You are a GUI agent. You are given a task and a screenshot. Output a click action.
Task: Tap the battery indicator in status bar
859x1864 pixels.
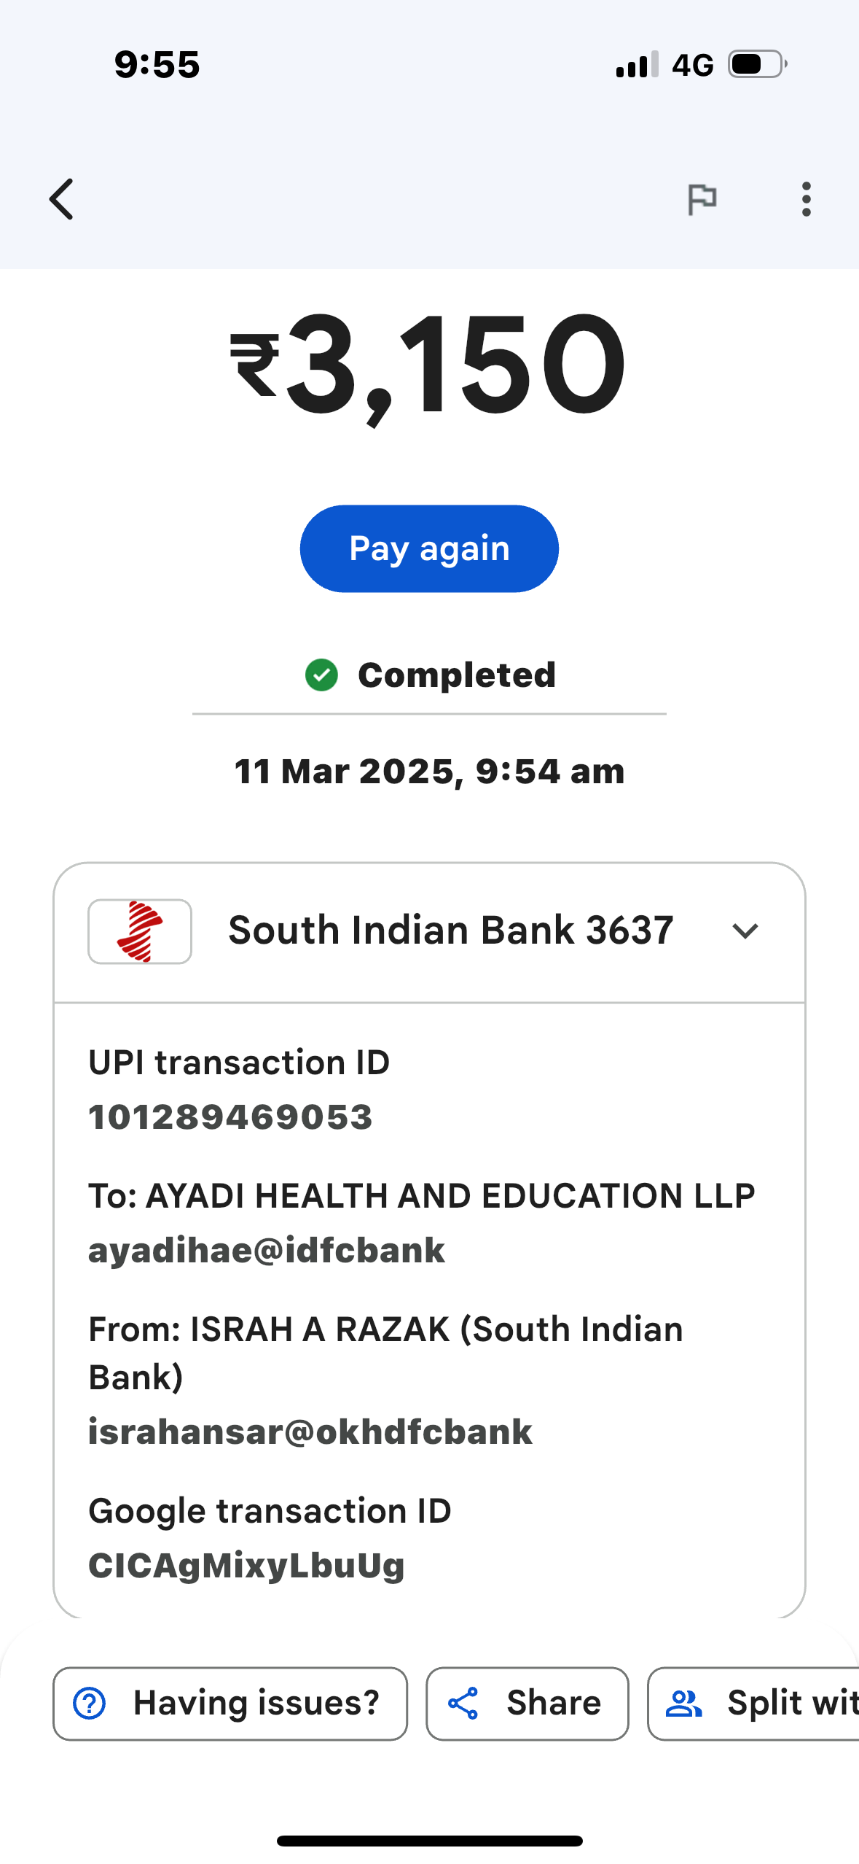757,64
